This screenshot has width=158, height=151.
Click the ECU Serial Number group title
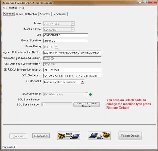[29, 99]
